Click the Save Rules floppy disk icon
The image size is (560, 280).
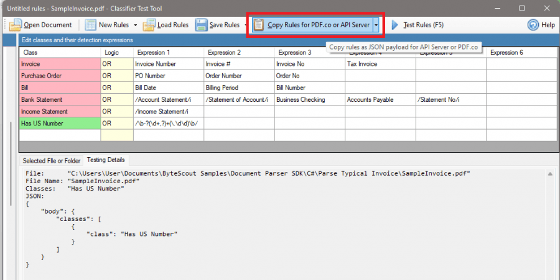201,25
